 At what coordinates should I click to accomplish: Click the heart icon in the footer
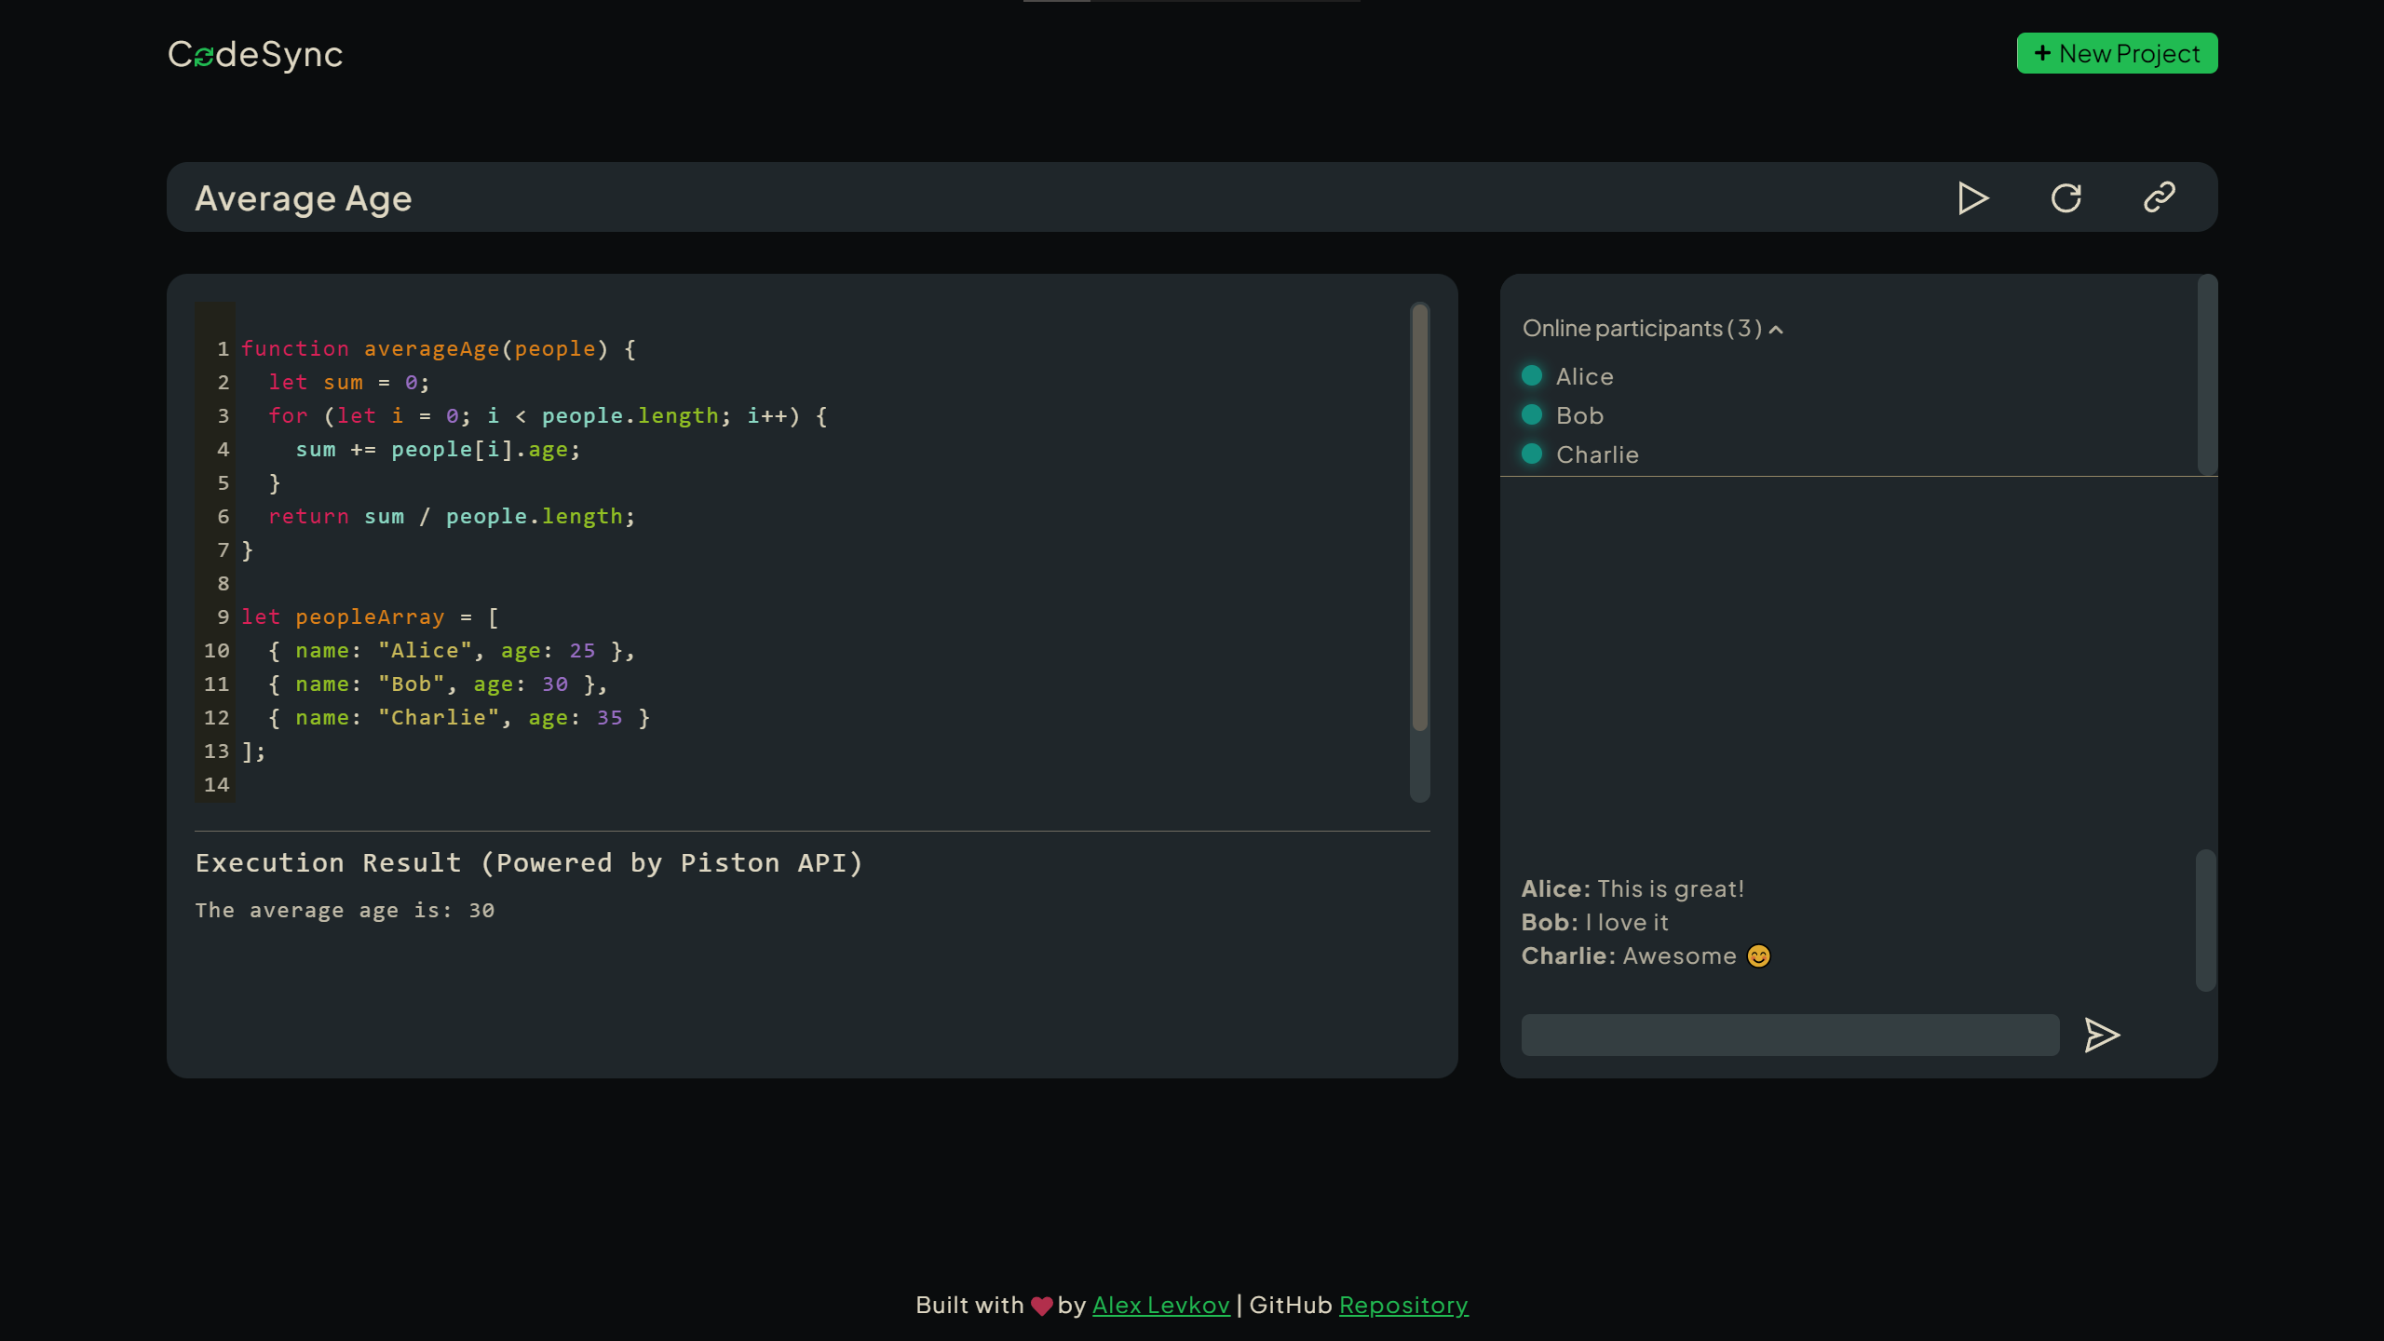pyautogui.click(x=1041, y=1306)
